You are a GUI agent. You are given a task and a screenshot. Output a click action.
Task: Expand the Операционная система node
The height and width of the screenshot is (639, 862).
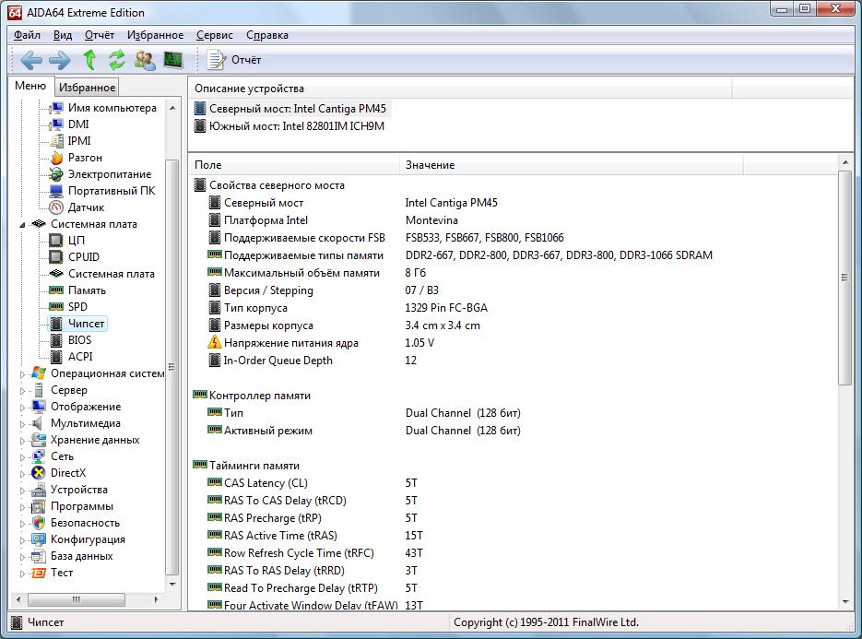click(x=22, y=374)
